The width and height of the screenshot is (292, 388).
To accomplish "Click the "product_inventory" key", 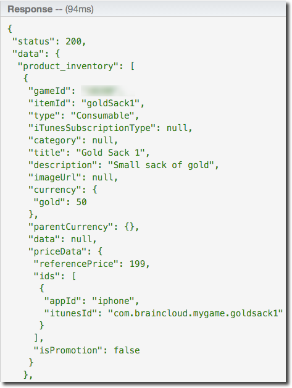I will pos(69,66).
